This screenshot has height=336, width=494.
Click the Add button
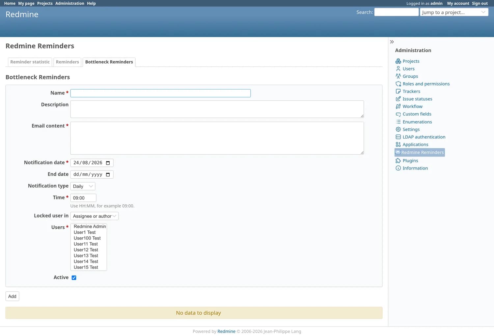[12, 297]
